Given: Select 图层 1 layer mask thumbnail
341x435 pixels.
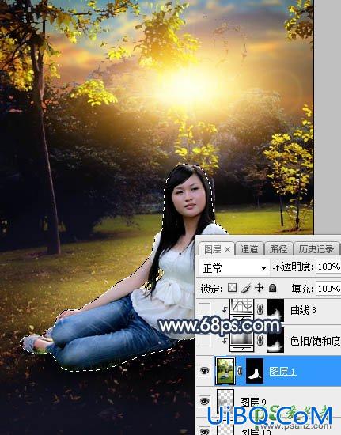Looking at the screenshot, I should tap(255, 371).
